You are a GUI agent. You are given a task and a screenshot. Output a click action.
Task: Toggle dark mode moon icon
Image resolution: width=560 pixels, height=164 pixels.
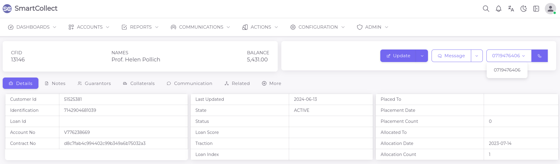click(x=523, y=9)
